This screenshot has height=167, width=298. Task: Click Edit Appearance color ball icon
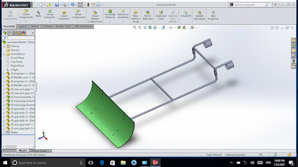click(179, 28)
